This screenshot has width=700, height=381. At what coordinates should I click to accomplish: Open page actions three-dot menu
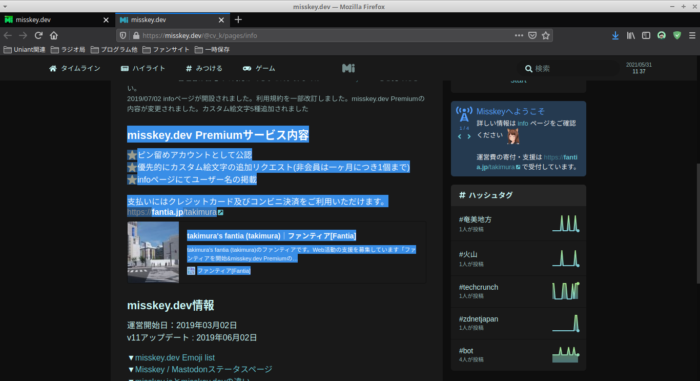pyautogui.click(x=519, y=35)
